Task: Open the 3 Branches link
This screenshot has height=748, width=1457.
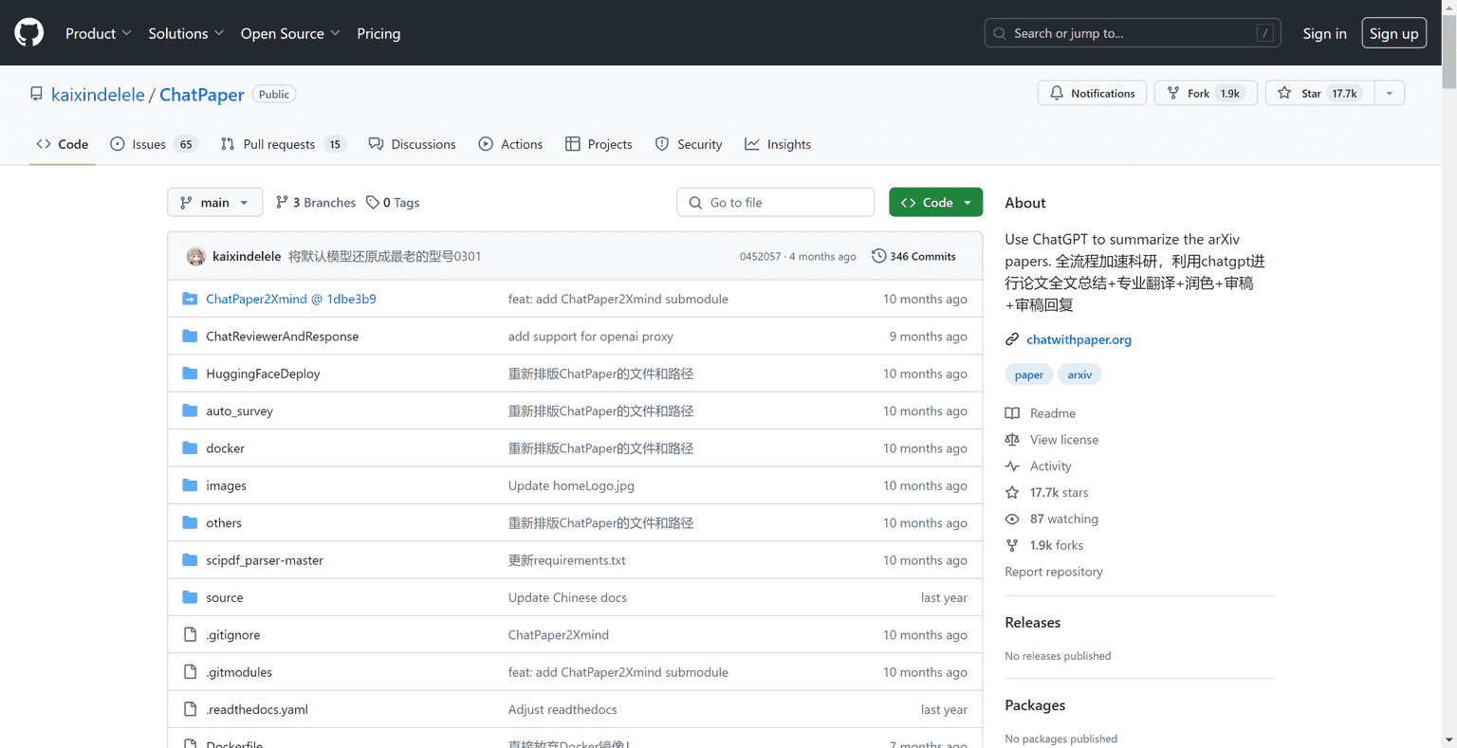Action: [316, 202]
